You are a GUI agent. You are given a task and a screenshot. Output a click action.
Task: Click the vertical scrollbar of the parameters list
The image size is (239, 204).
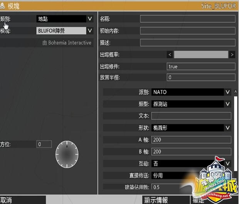tap(235, 131)
